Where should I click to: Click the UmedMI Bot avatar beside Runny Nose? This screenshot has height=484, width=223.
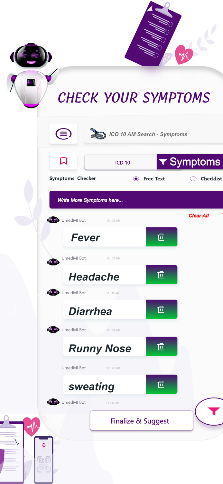(x=53, y=329)
